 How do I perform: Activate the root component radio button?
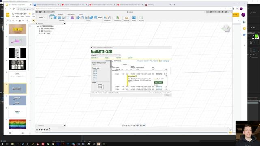tap(53, 26)
